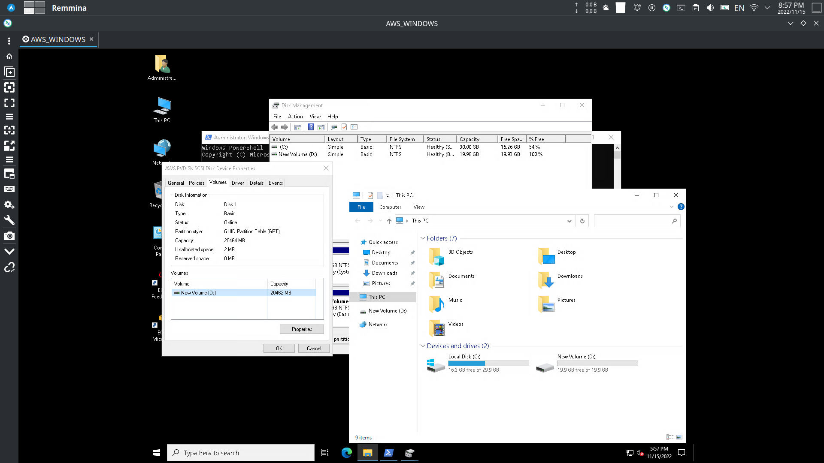
Task: Click Show/Hide Action Pane toolbar icon
Action: click(x=321, y=127)
